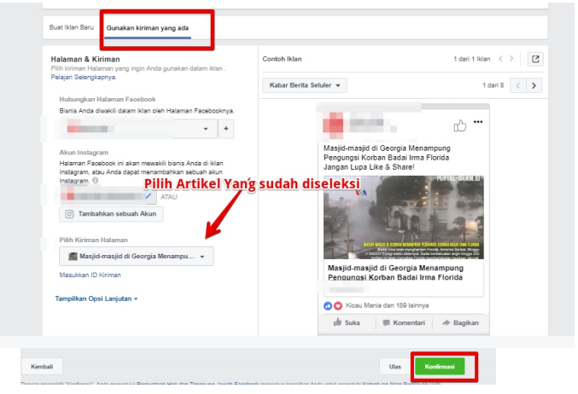Image resolution: width=578 pixels, height=394 pixels.
Task: Switch to the Buat Iklan Baru tab
Action: (72, 27)
